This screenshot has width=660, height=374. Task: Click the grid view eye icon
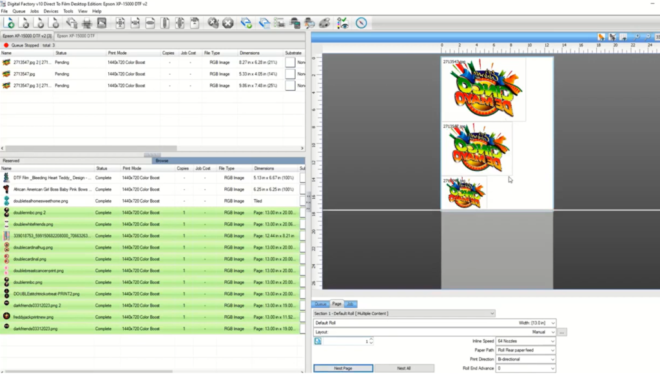[x=623, y=37]
